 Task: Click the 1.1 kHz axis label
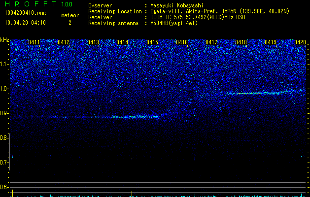4,64
